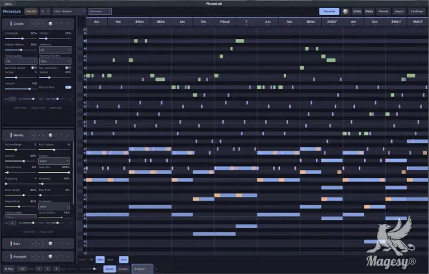Screen dimensions: 429x274
Task: Randomize the Bass track with its dice
Action: tap(50, 243)
